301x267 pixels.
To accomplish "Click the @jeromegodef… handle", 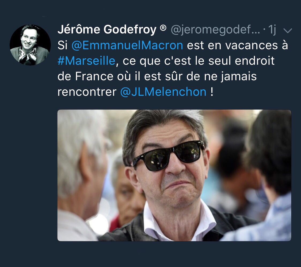I will coord(215,30).
